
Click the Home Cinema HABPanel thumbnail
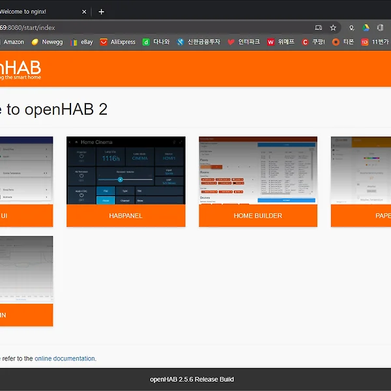point(126,171)
